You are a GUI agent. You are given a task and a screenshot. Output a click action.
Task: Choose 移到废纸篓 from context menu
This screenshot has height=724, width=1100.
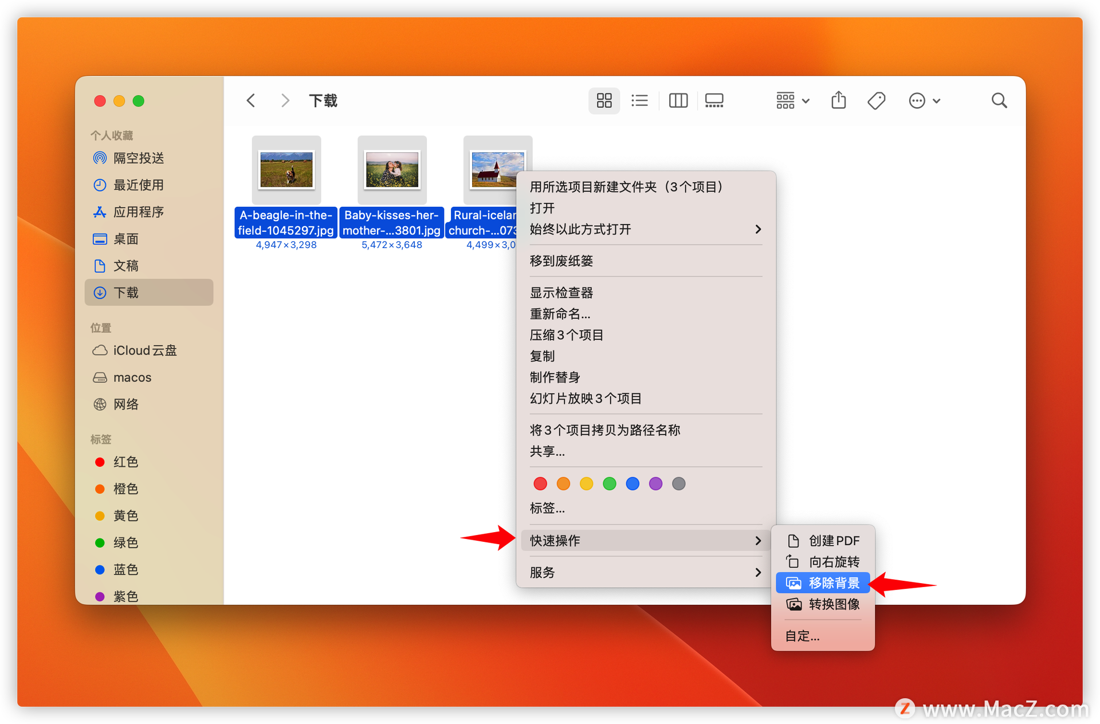click(x=561, y=261)
